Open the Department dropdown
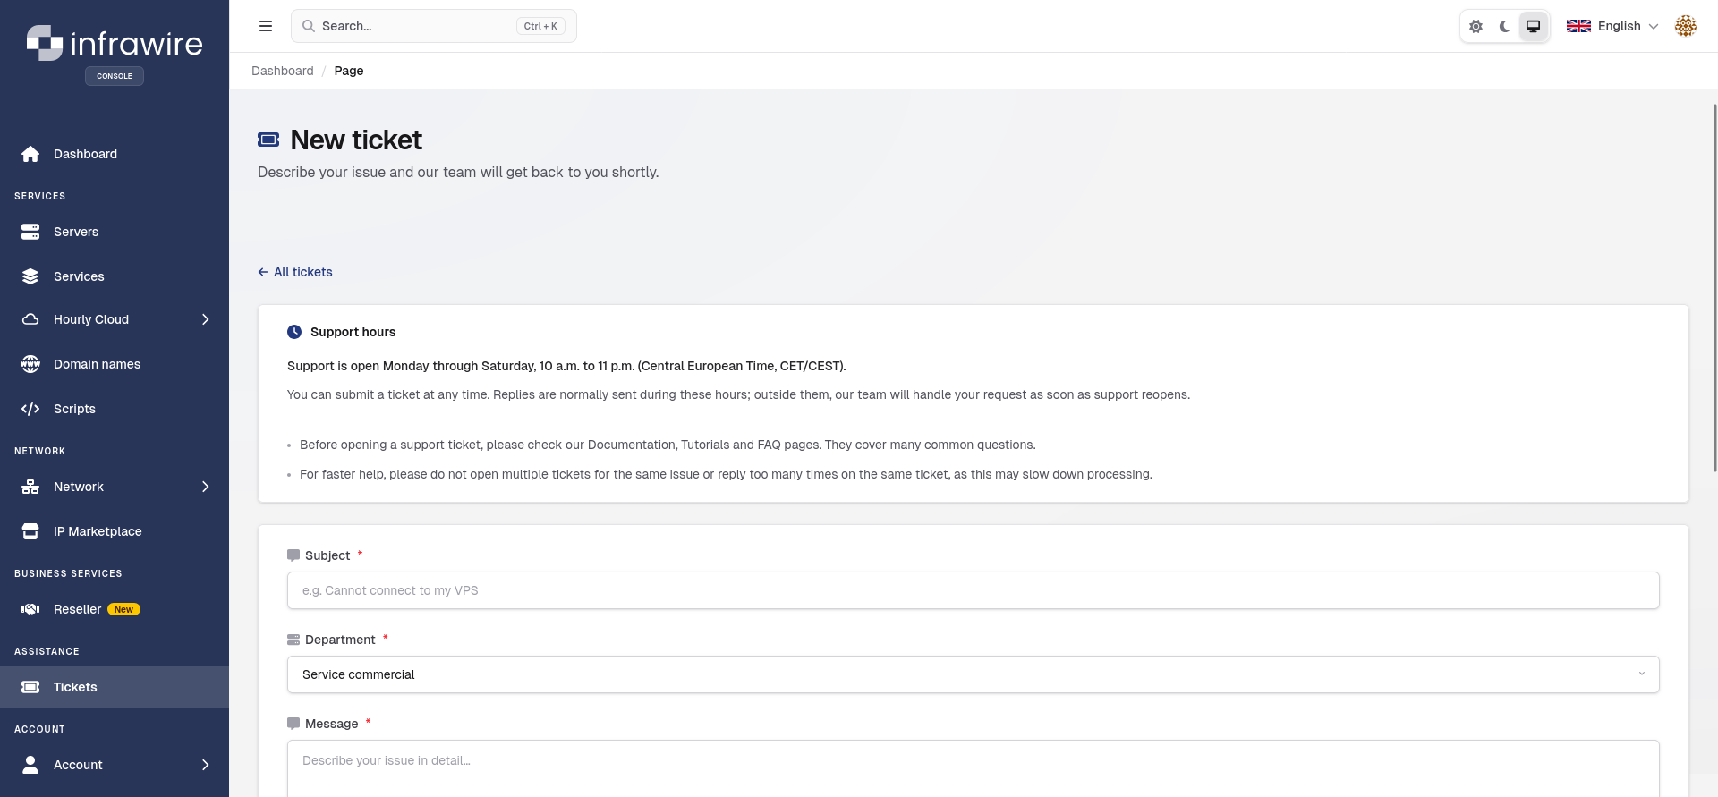Screen dimensions: 1718x797 pos(974,674)
